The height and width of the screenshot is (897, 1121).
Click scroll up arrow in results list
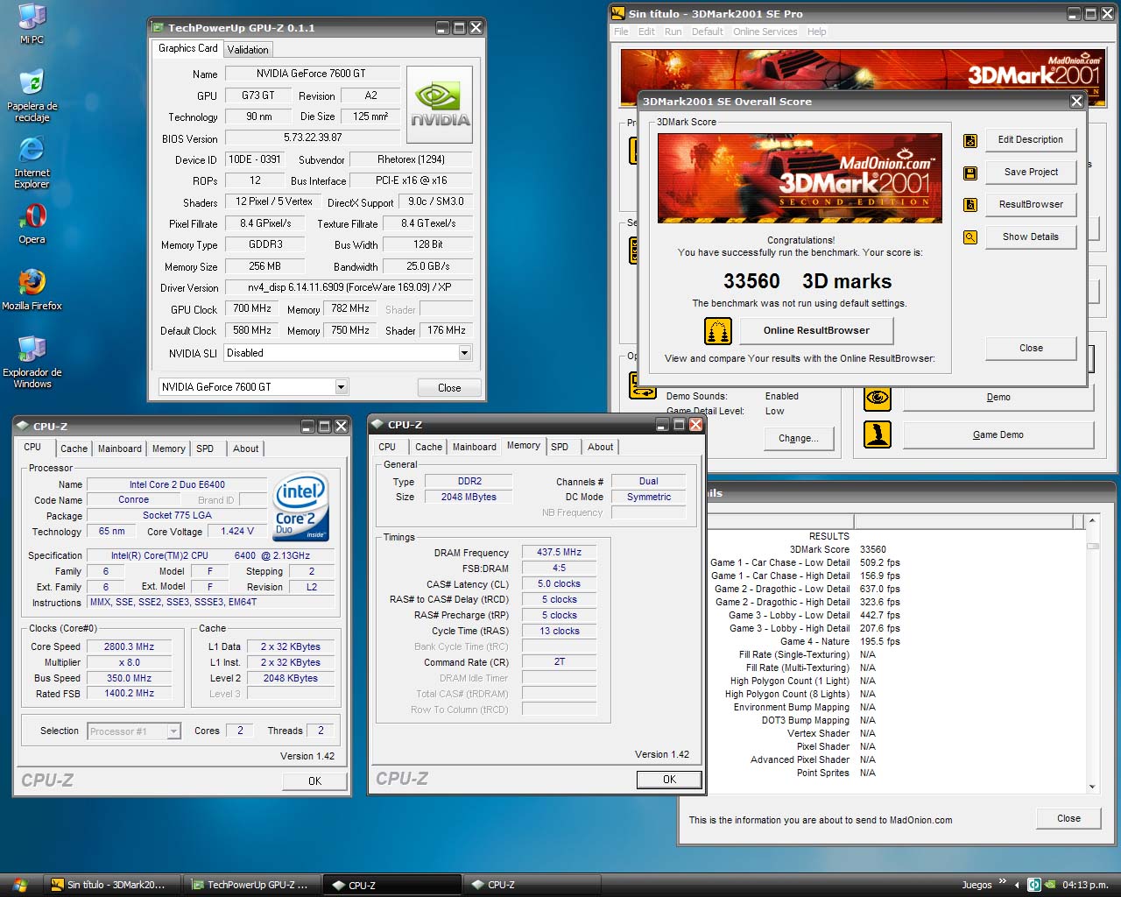point(1092,521)
